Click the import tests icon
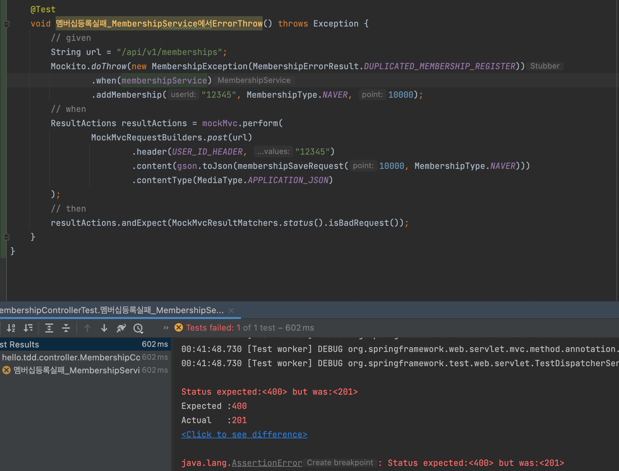 (121, 328)
